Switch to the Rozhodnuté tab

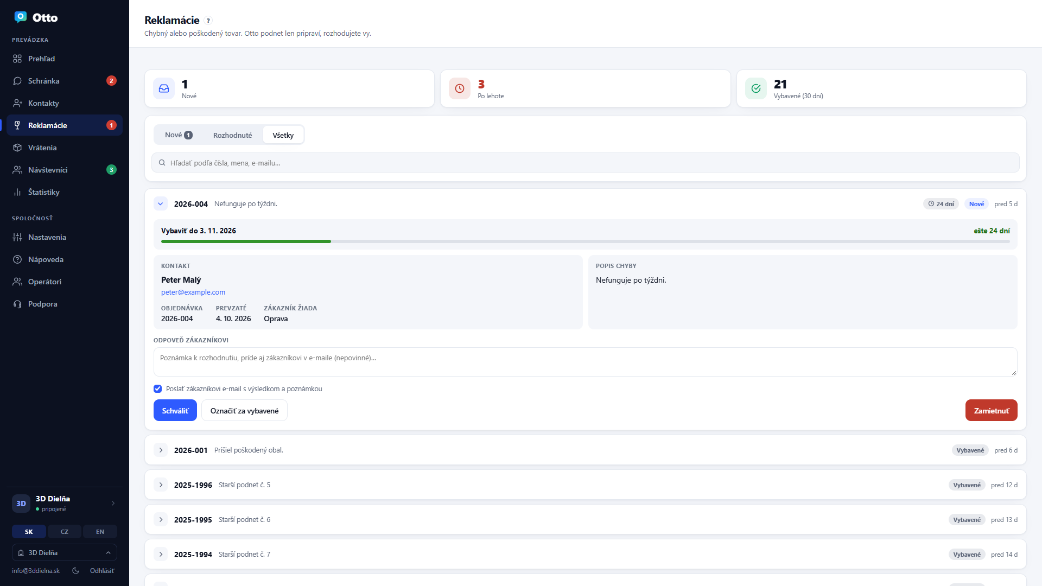coord(232,135)
